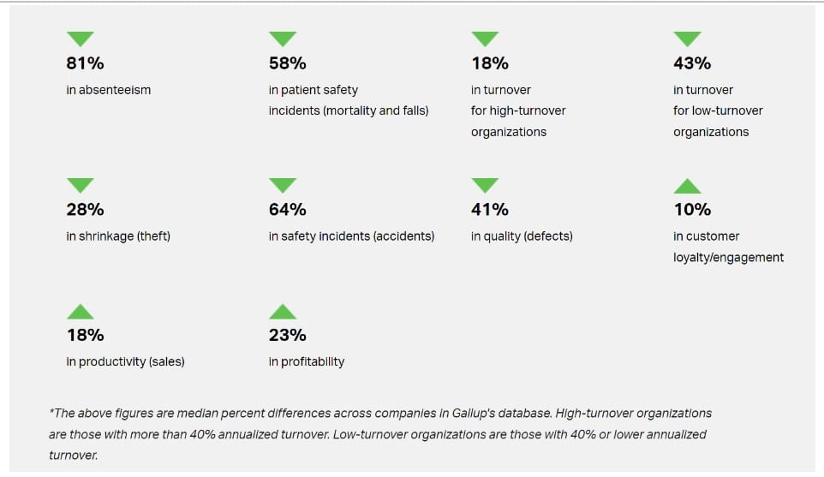
Task: Click the down arrow above 41% quality
Action: [x=485, y=186]
